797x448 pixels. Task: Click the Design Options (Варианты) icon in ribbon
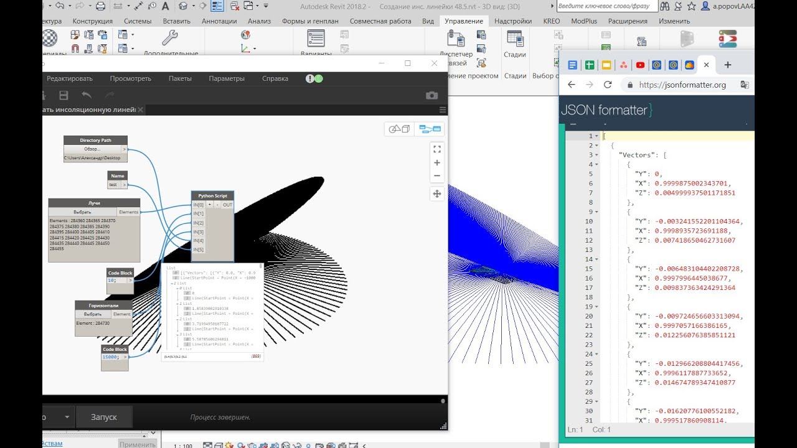316,39
